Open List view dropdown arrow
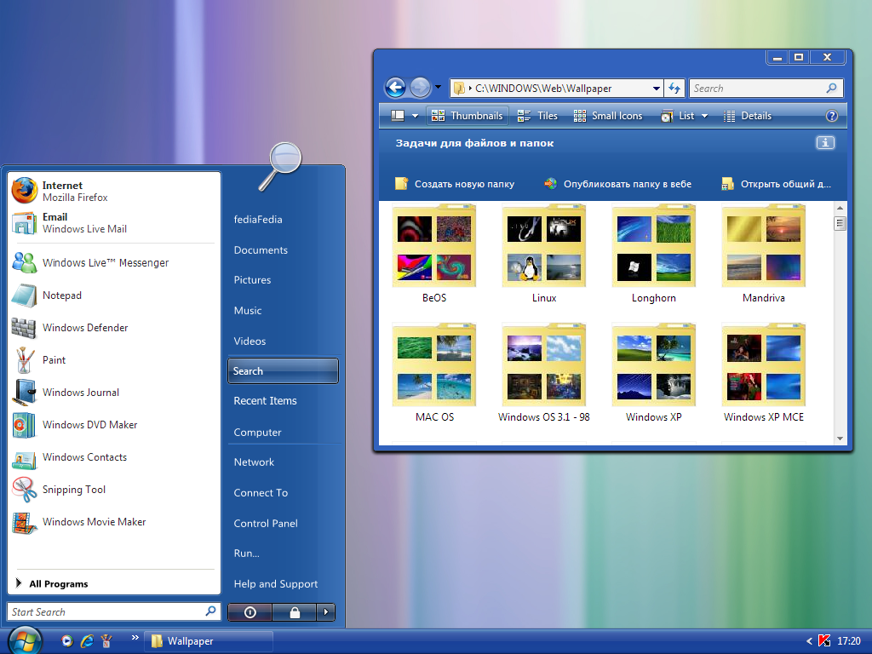Screen dimensions: 872x654 coord(704,116)
